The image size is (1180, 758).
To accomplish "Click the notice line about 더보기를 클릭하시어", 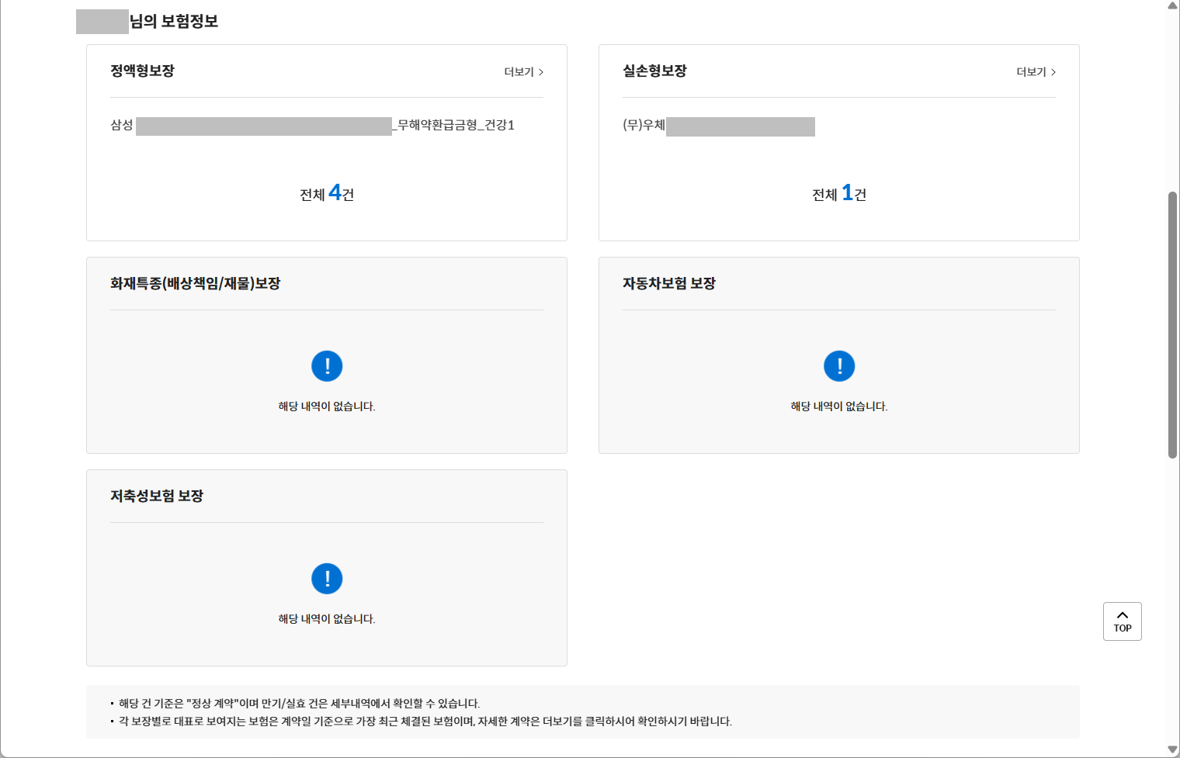I will [425, 722].
